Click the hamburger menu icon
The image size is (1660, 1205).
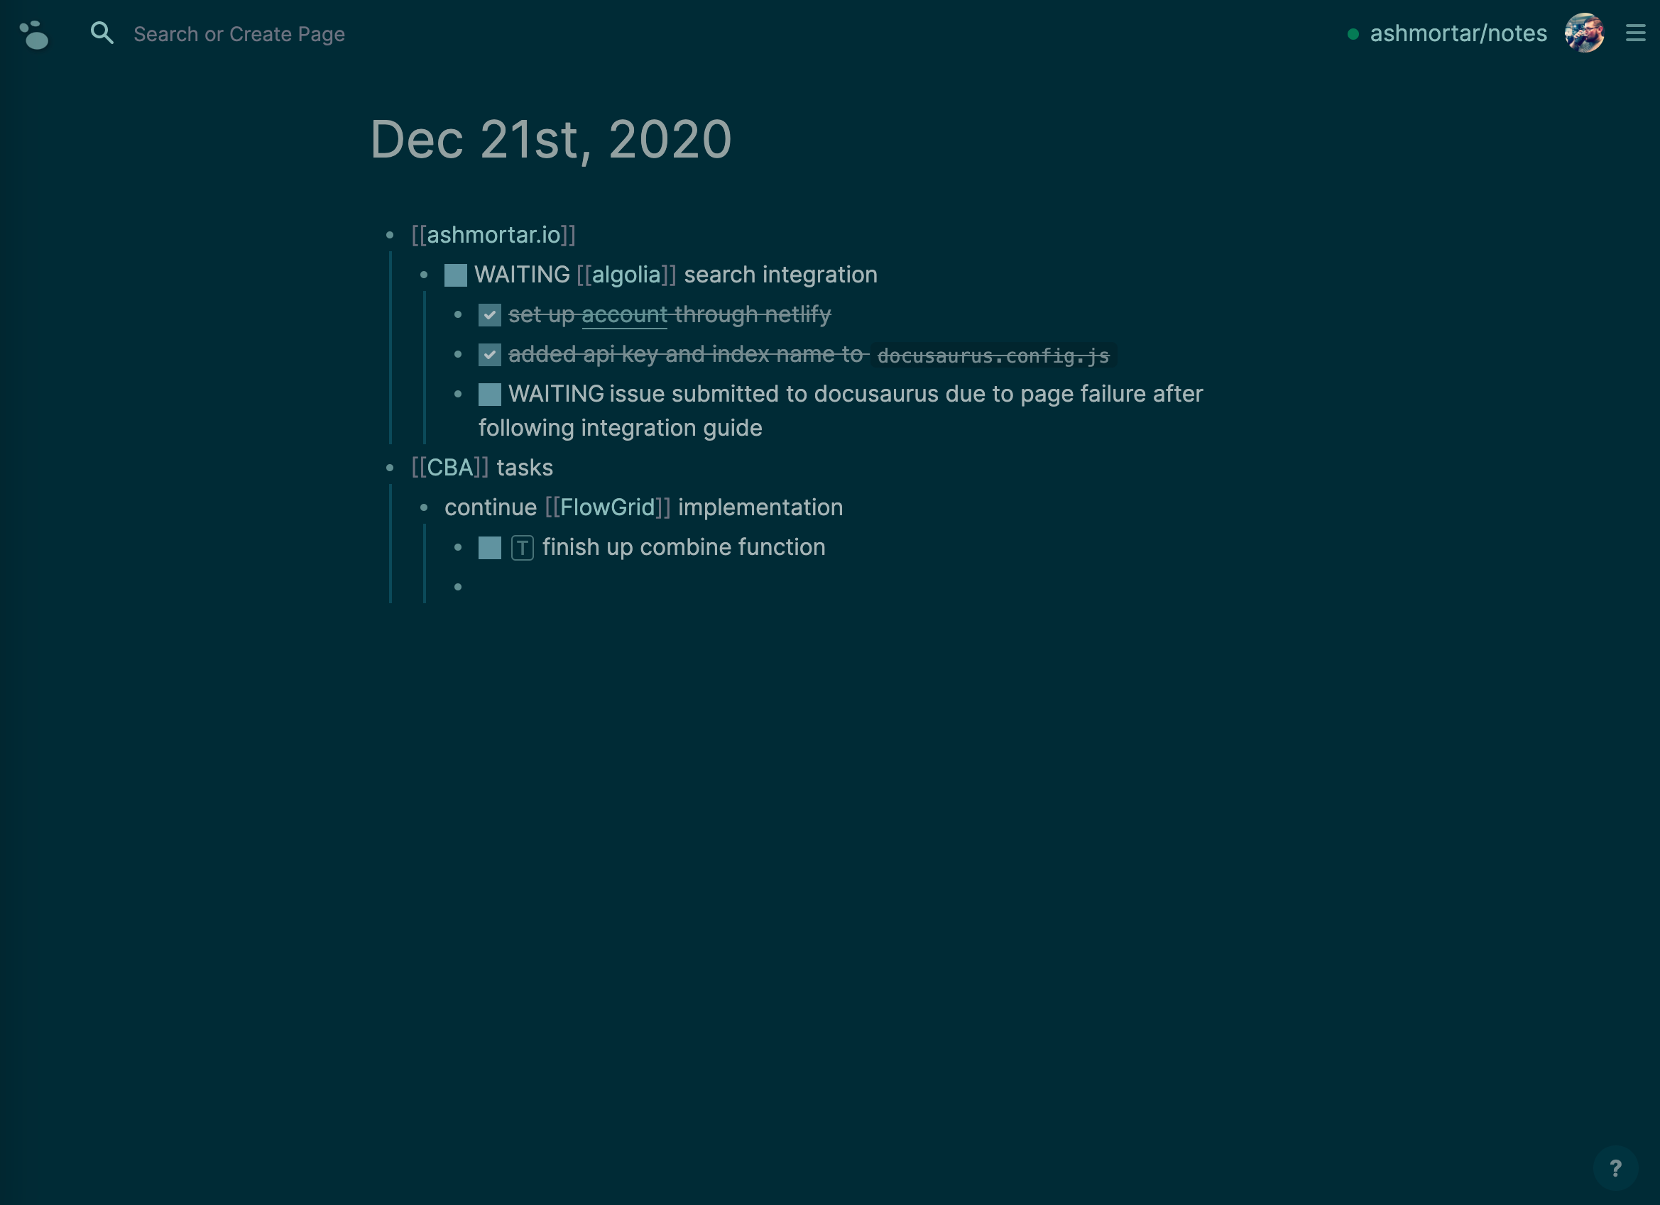1636,32
